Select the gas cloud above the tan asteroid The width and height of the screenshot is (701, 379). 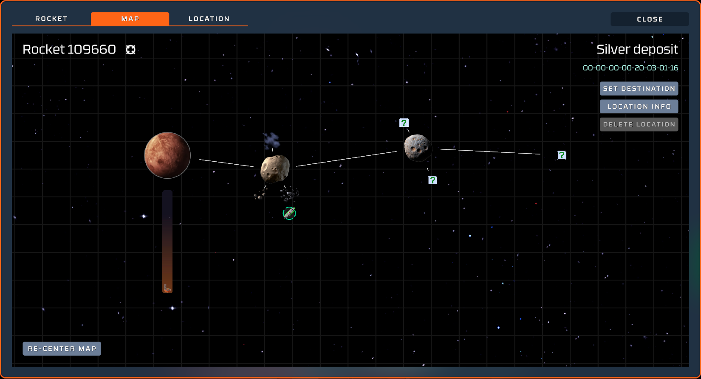271,140
